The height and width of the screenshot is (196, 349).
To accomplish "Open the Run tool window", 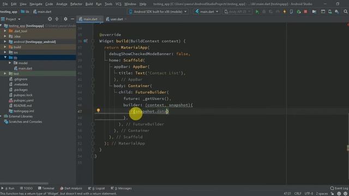I will pos(8,188).
